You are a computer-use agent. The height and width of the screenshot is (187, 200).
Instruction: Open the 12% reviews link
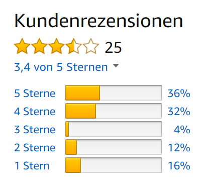[x=179, y=148]
